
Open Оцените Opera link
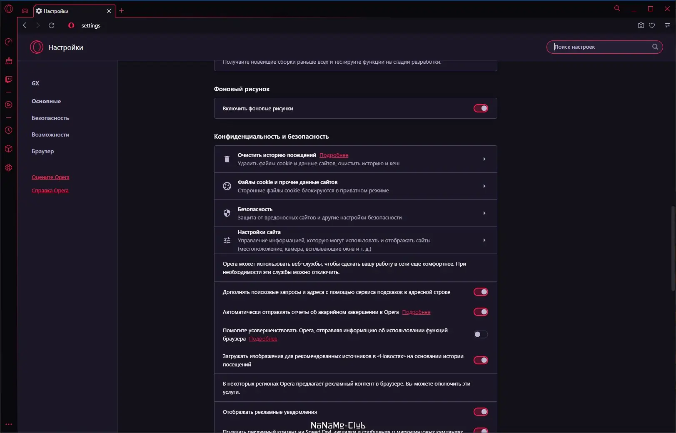(x=50, y=177)
